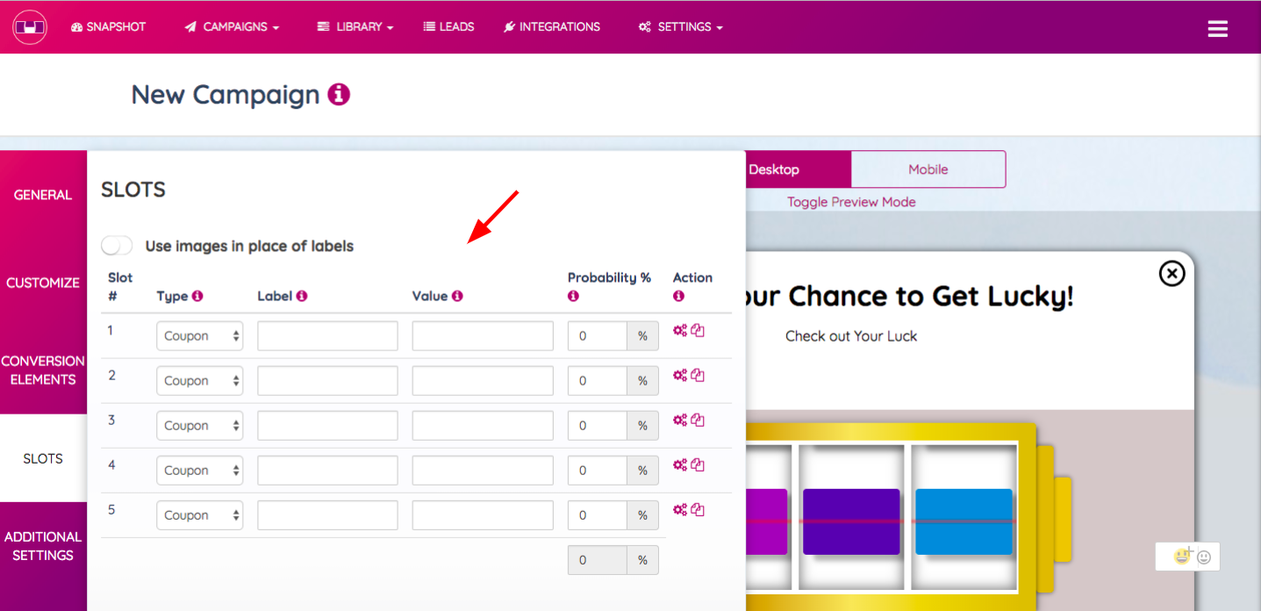
Task: Open slot 5 Type Coupon dropdown
Action: [199, 515]
